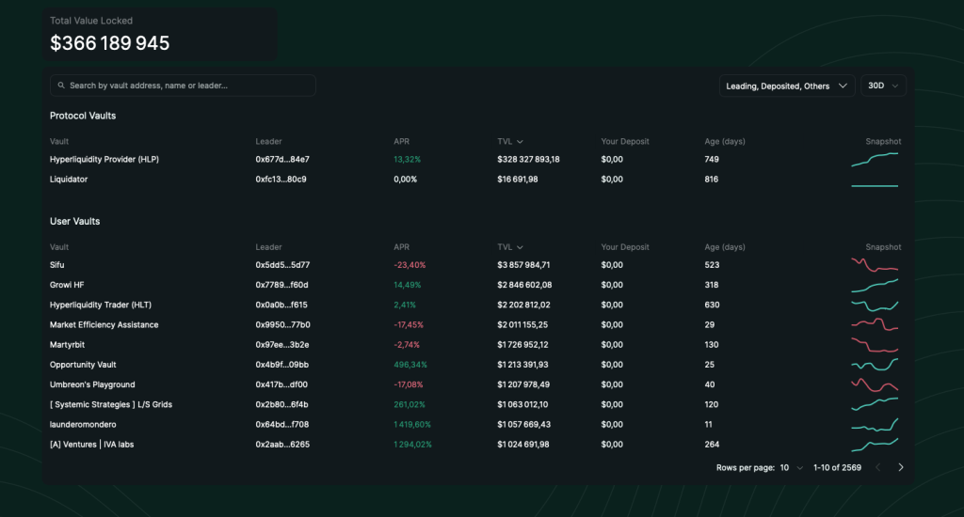
Task: Select the Martyrbit vault name
Action: (x=67, y=344)
